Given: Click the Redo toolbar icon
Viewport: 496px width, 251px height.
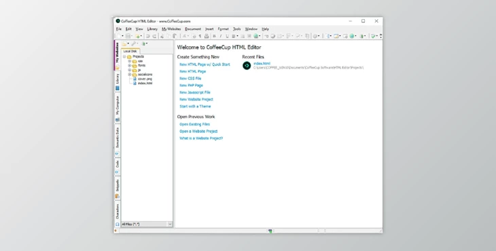Looking at the screenshot, I should (x=154, y=37).
